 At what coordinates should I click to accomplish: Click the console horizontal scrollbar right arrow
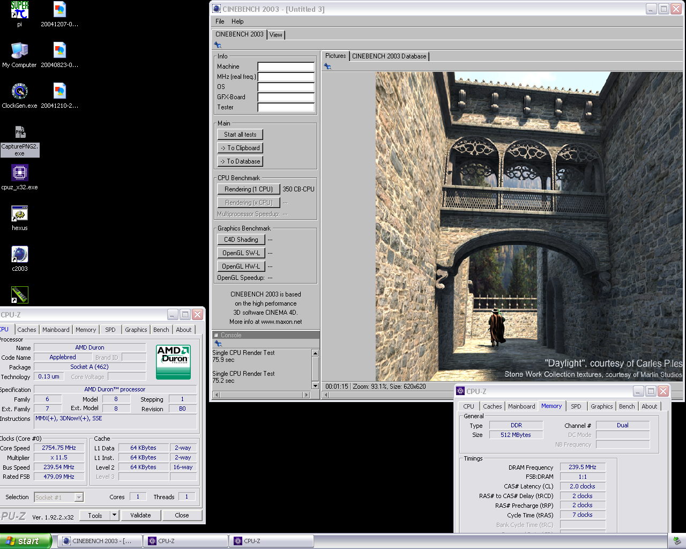(307, 395)
